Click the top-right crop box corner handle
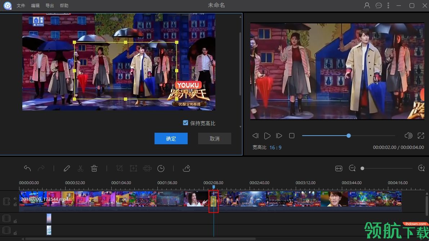Image resolution: width=429 pixels, height=241 pixels. click(x=177, y=42)
